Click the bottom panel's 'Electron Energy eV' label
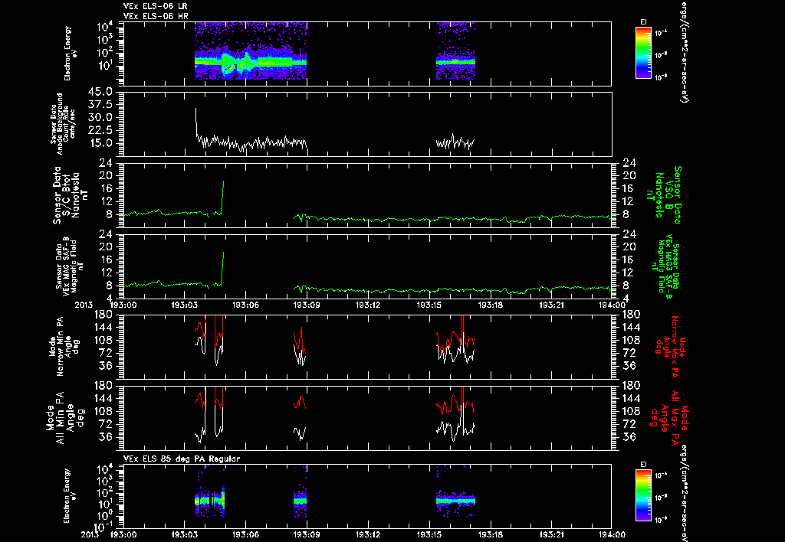785x542 pixels. click(71, 495)
